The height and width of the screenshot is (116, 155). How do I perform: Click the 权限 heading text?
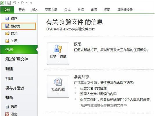[x=77, y=44]
